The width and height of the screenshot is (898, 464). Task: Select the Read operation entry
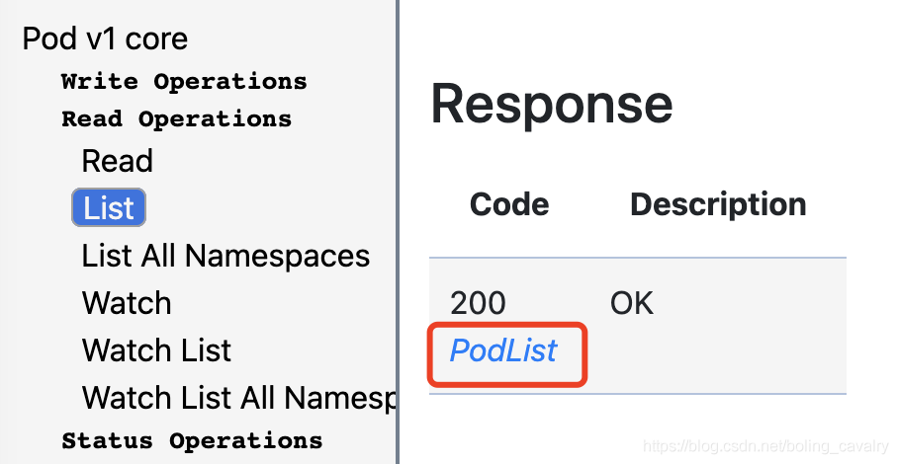[x=117, y=161]
